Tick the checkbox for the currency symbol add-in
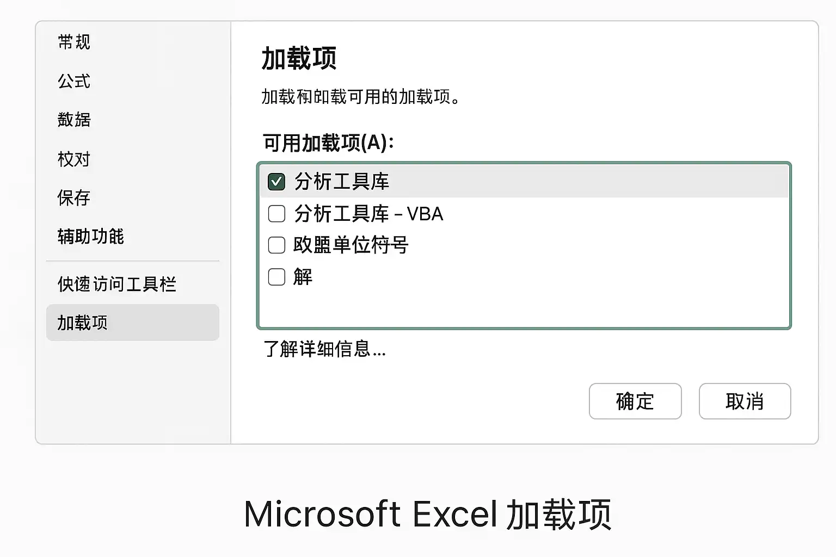 pos(276,245)
